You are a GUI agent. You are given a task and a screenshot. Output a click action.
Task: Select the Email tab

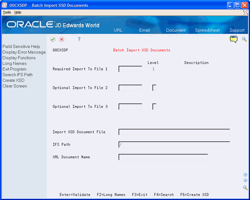145,30
